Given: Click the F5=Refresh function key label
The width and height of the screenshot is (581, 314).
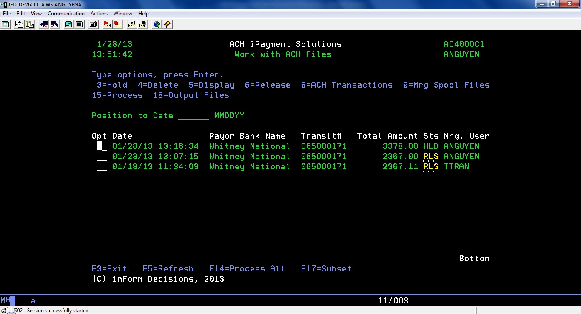Looking at the screenshot, I should (x=168, y=269).
